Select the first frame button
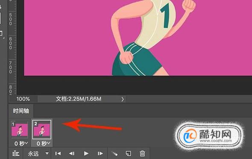The image size is (252, 159). coord(58,153)
